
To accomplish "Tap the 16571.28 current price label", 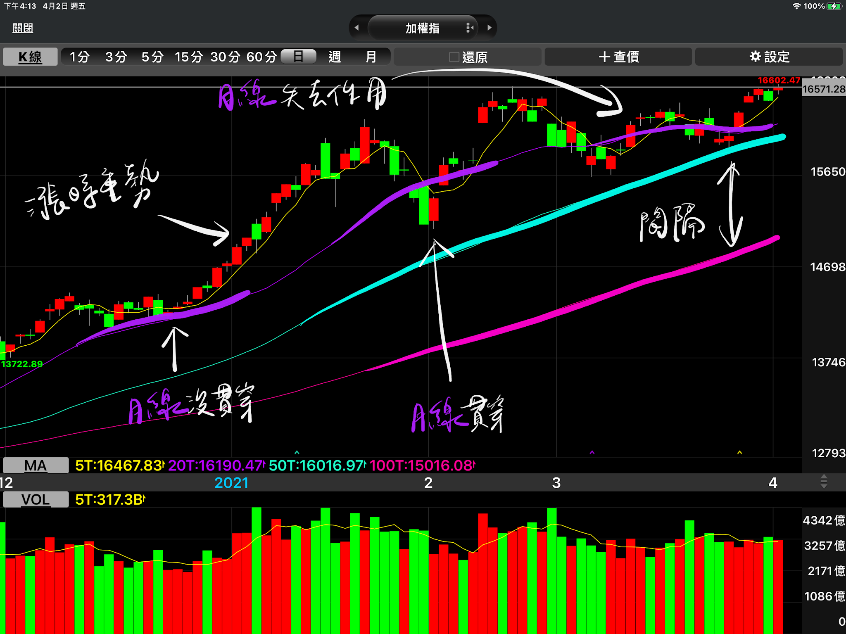I will 824,89.
